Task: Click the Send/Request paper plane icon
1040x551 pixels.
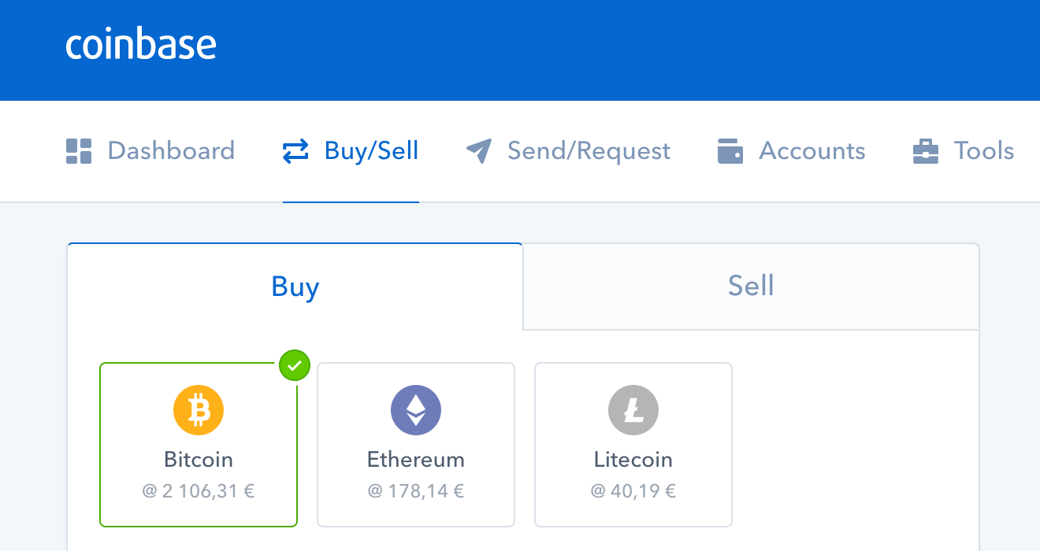Action: pyautogui.click(x=479, y=151)
